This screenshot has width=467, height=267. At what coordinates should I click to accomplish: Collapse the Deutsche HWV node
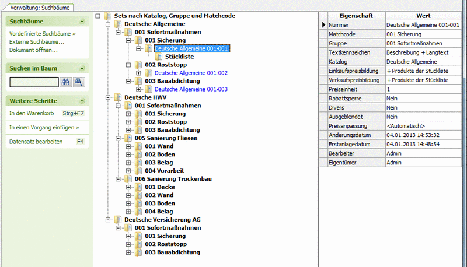[108, 97]
